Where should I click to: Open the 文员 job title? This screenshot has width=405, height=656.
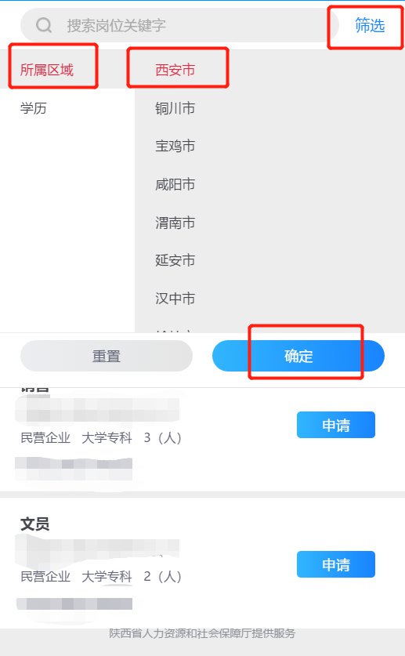[35, 524]
